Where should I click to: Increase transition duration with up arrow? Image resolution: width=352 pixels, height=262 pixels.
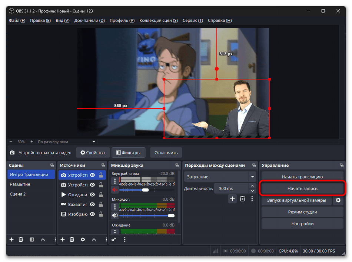[x=252, y=186]
